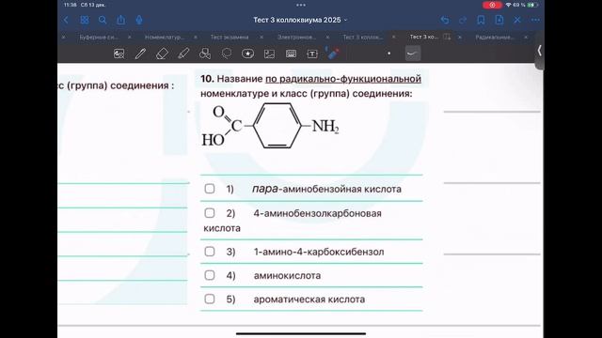Viewport: 602px width, 338px height.
Task: Open the share and export icon
Action: pos(121,20)
